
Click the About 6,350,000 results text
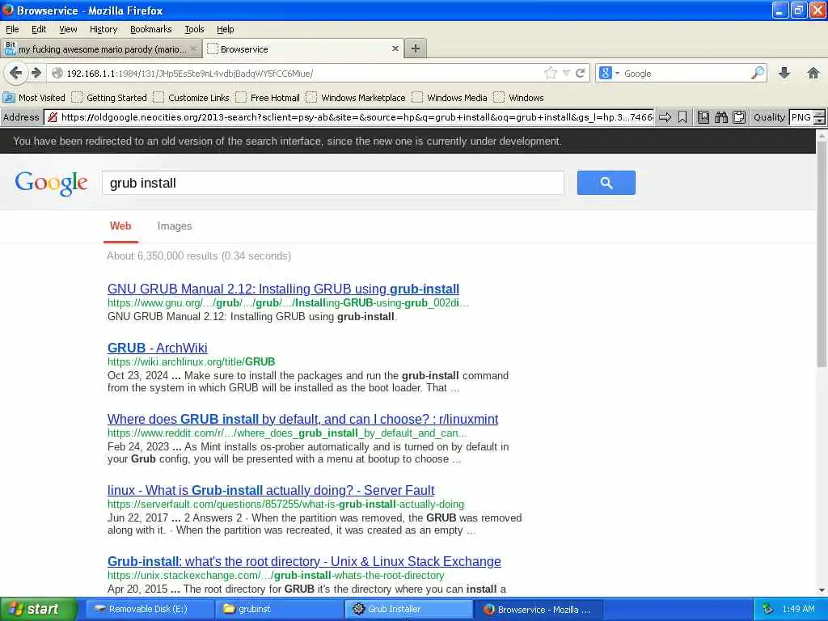point(199,256)
